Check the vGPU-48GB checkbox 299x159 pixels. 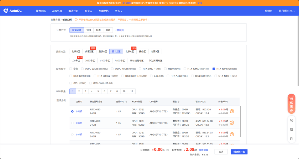click(112, 68)
